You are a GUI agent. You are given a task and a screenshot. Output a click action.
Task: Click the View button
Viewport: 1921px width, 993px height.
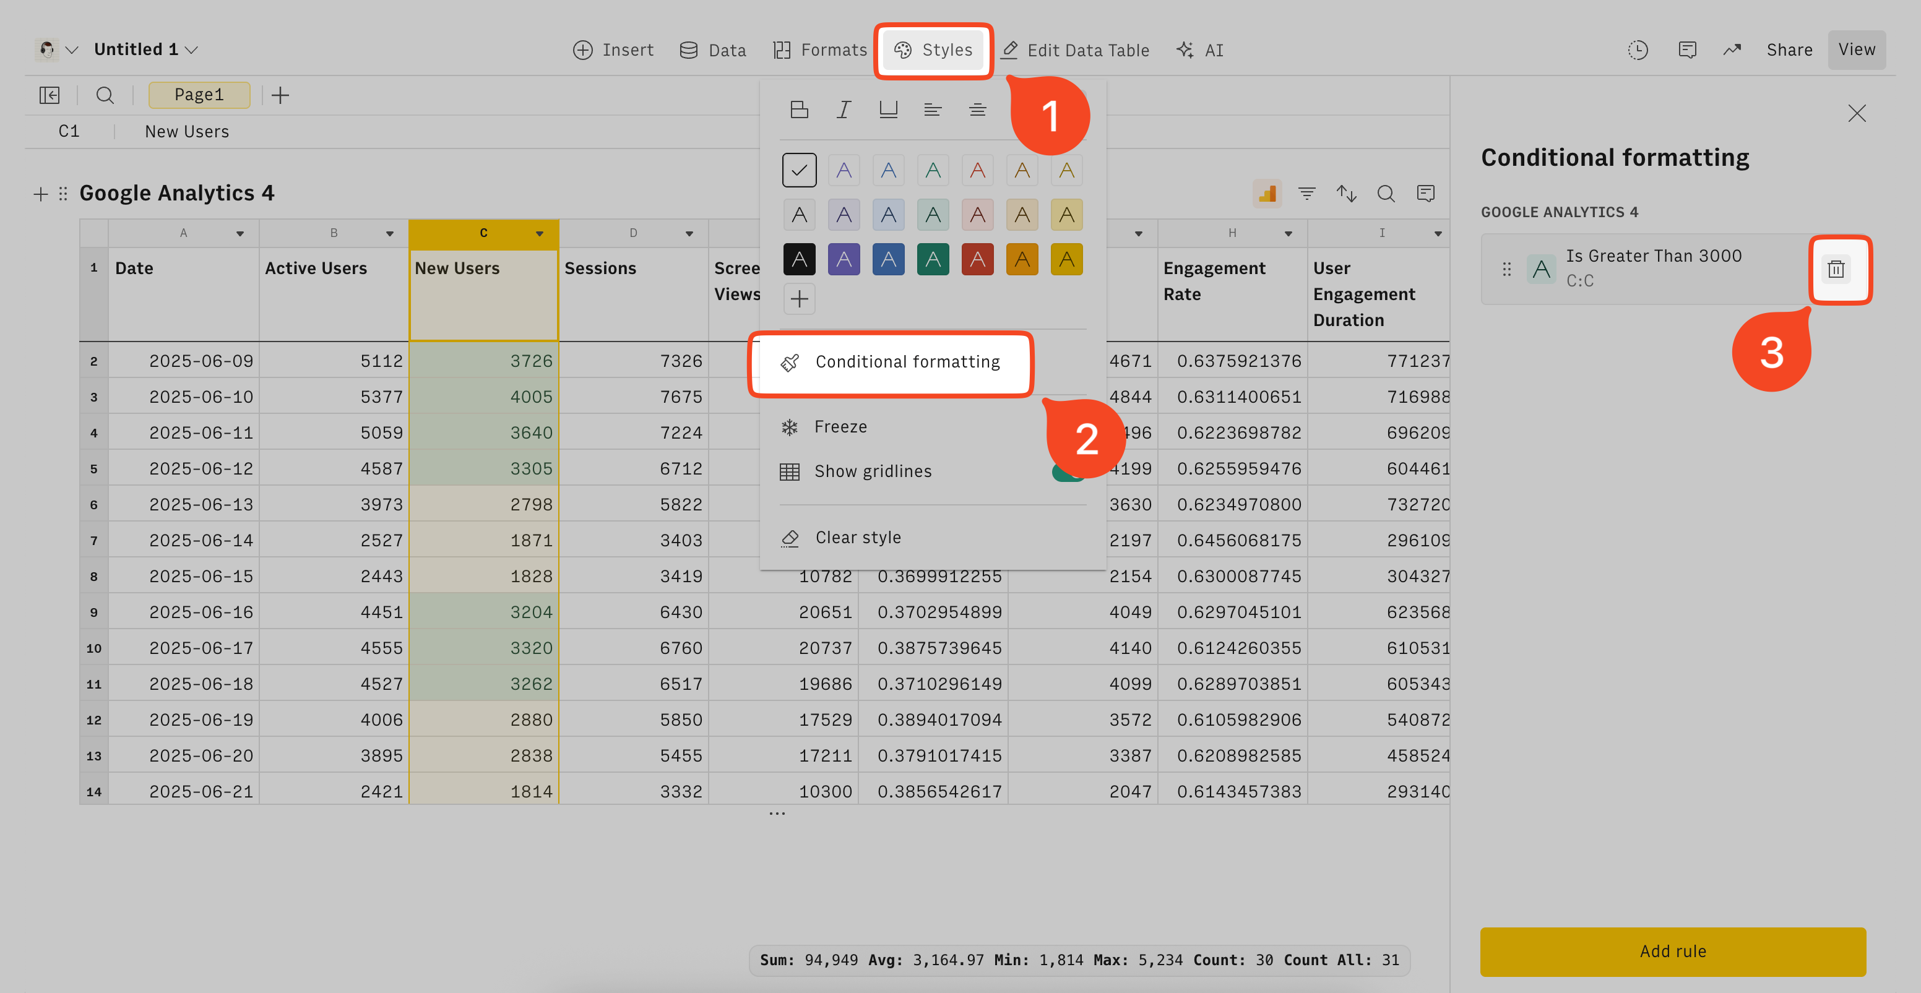1856,50
